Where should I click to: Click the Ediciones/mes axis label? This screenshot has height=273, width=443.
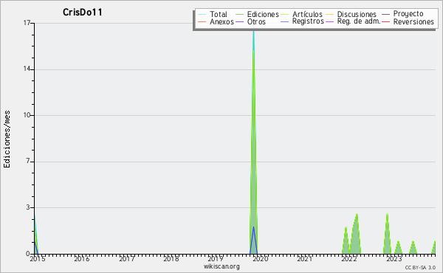7,139
